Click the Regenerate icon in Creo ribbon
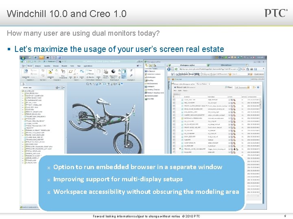293x219 pixels. [26, 72]
